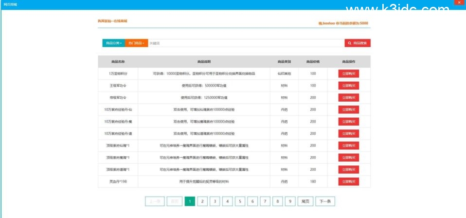
Task: Click the disabled 首页 first-page button
Action: pos(175,201)
